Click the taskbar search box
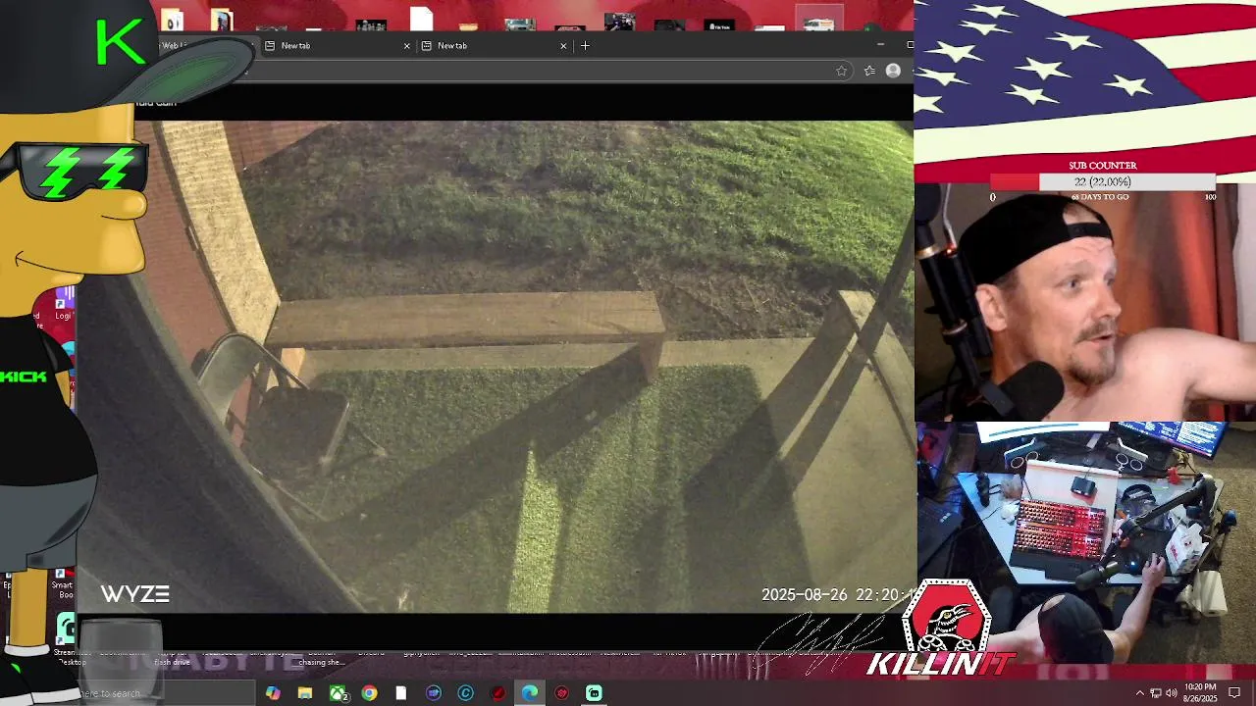1256x706 pixels. point(165,693)
